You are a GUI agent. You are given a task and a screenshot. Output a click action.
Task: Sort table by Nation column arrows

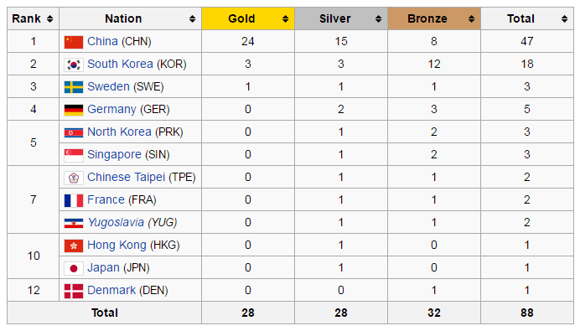[192, 19]
